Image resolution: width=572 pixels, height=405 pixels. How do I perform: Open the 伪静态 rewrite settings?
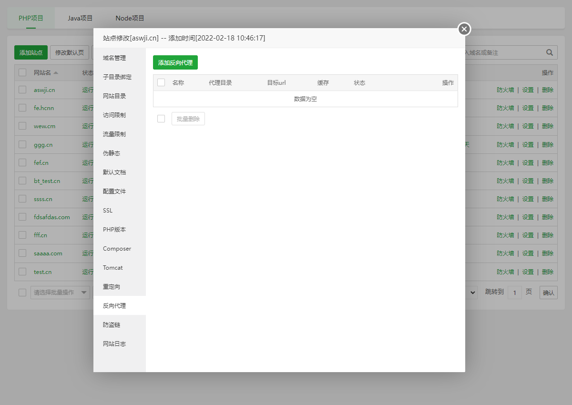[110, 153]
